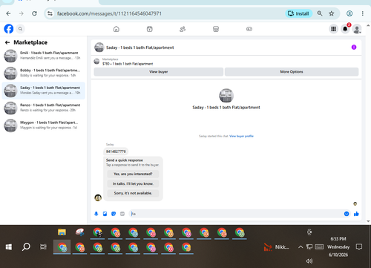
Task: Open Windows taskbar search
Action: coord(26,247)
